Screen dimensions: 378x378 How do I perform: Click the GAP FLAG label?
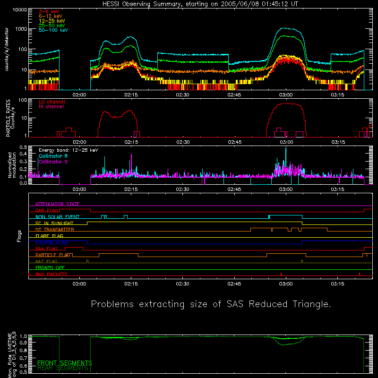pos(47,210)
